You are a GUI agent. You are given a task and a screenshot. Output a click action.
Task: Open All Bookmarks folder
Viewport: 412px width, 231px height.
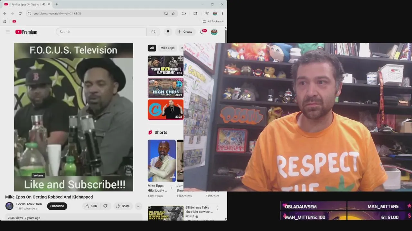click(x=213, y=21)
